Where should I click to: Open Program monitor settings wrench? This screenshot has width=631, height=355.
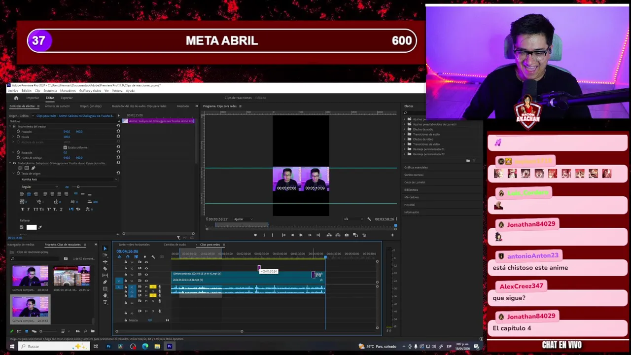(x=369, y=219)
